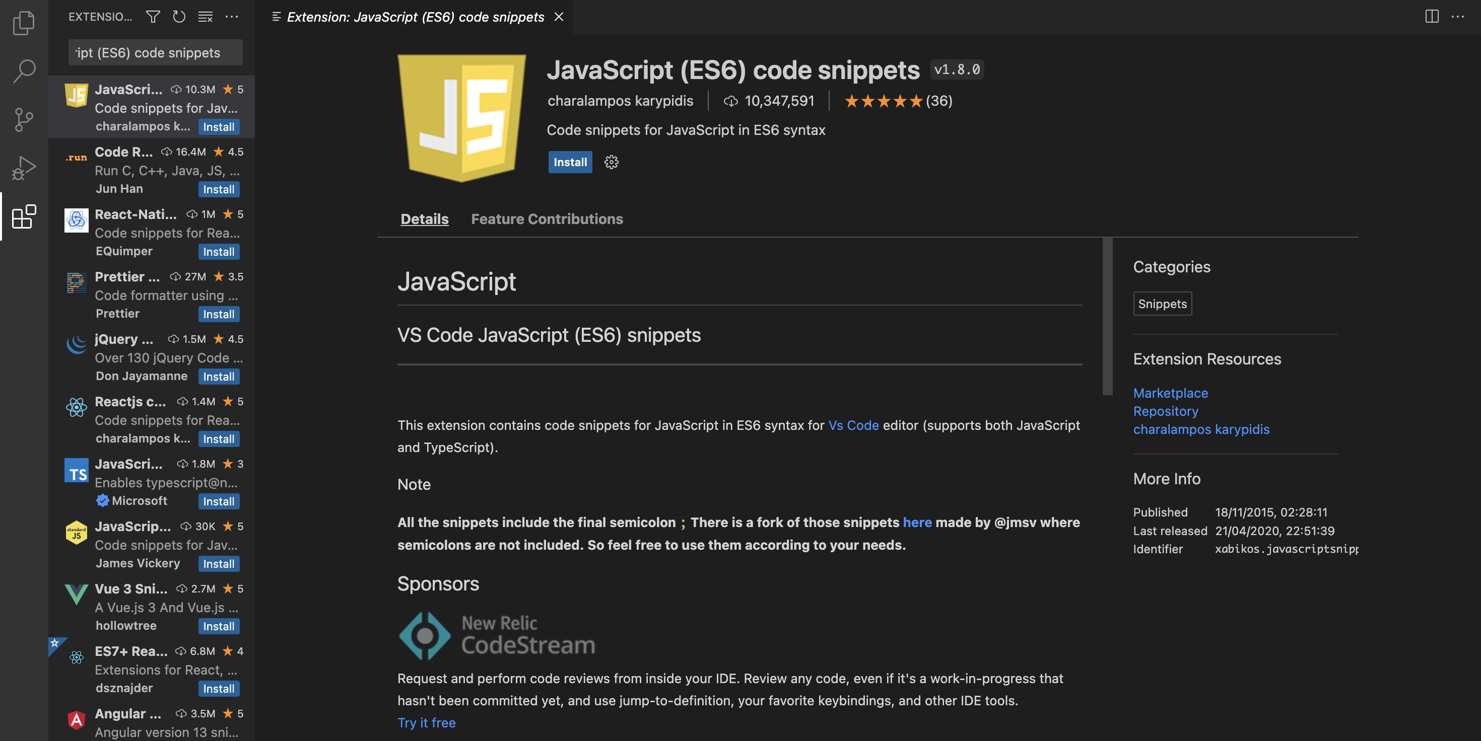1481x741 pixels.
Task: Open the Marketplace link in resources
Action: 1171,392
